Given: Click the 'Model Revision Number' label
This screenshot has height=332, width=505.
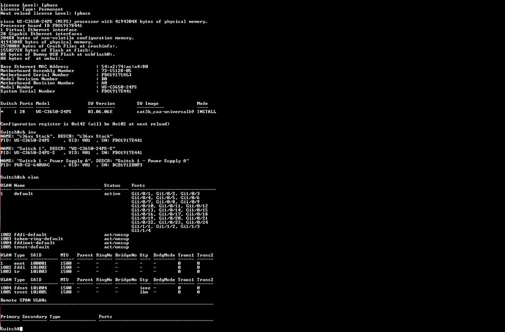Looking at the screenshot, I should [29, 79].
